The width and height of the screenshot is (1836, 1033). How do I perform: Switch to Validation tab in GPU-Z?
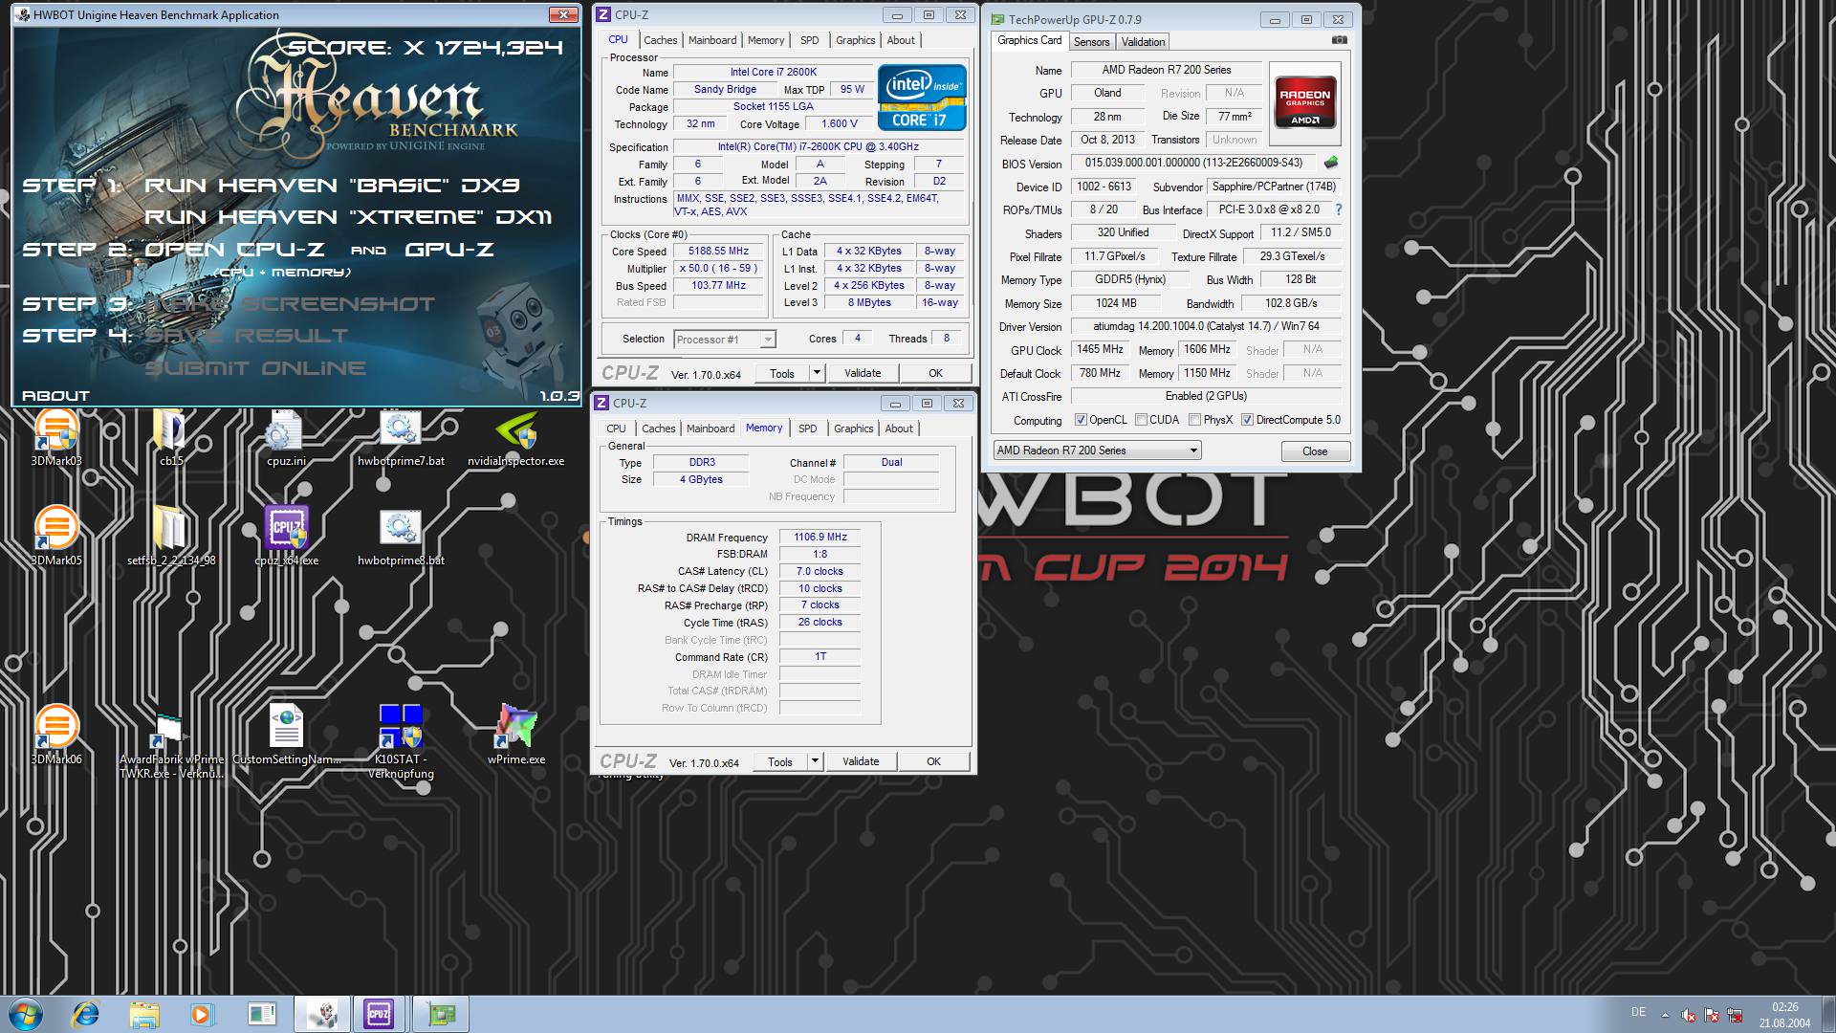coord(1143,42)
